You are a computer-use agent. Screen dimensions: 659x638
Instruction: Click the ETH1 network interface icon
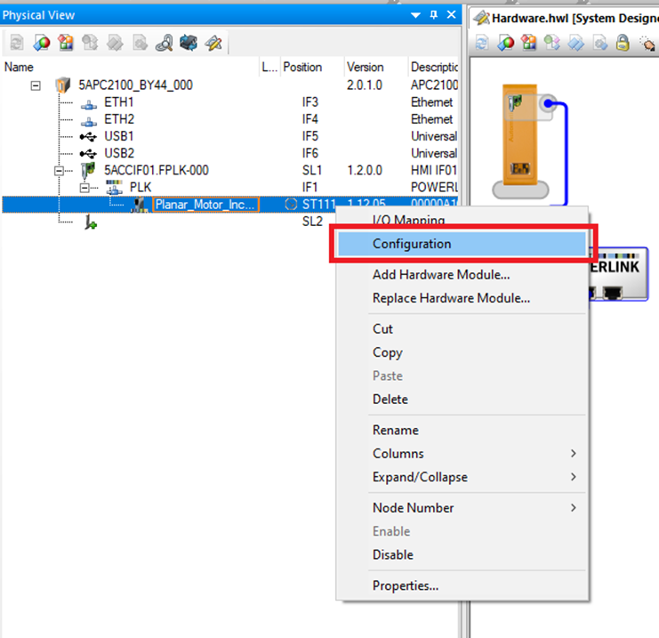(x=89, y=102)
